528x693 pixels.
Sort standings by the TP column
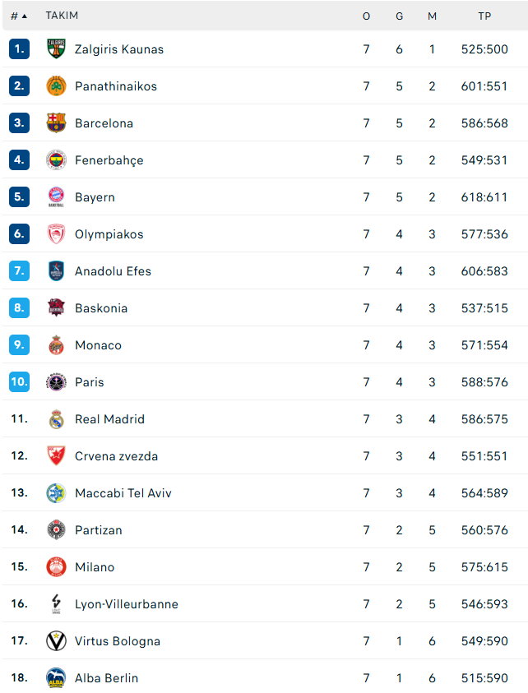coord(484,16)
